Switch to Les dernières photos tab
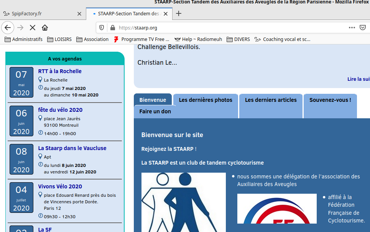This screenshot has height=232, width=370. pos(206,100)
